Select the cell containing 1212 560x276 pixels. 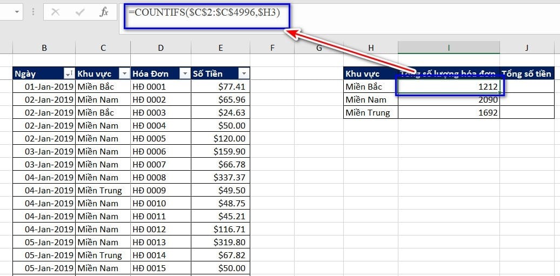point(449,86)
